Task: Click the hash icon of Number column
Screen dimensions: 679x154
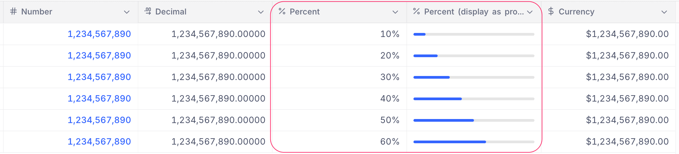Action: tap(13, 12)
